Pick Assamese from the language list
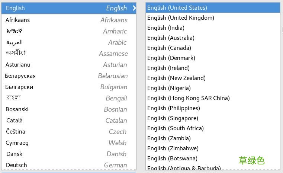Screen dimensions: 283x173 pos(69,54)
